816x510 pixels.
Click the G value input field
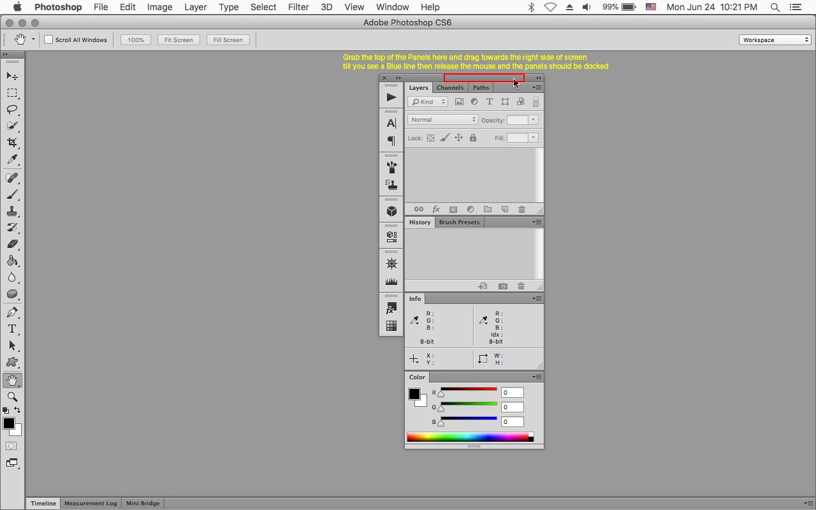[513, 407]
